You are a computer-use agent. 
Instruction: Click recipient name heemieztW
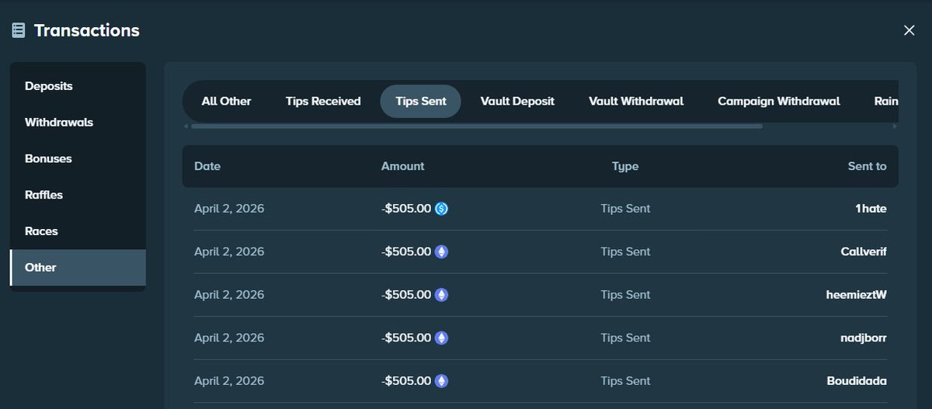pyautogui.click(x=856, y=295)
